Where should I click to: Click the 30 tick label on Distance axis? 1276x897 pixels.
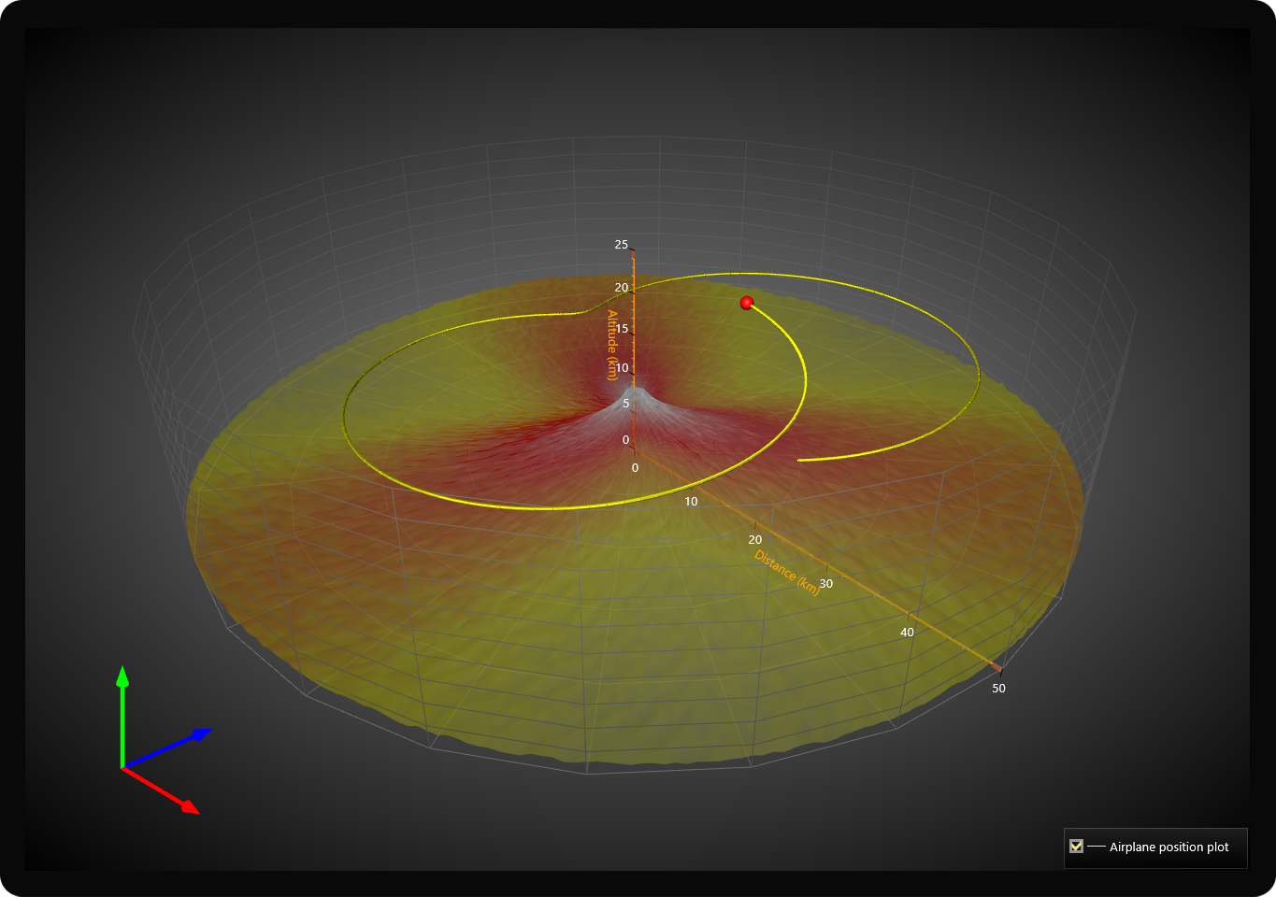tap(826, 584)
